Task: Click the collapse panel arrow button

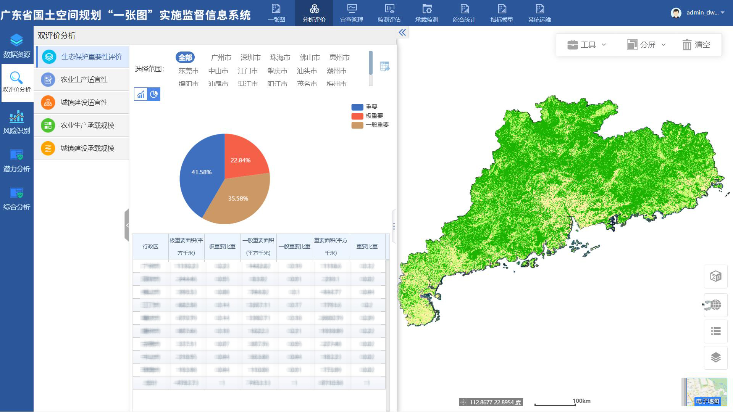Action: (x=403, y=32)
